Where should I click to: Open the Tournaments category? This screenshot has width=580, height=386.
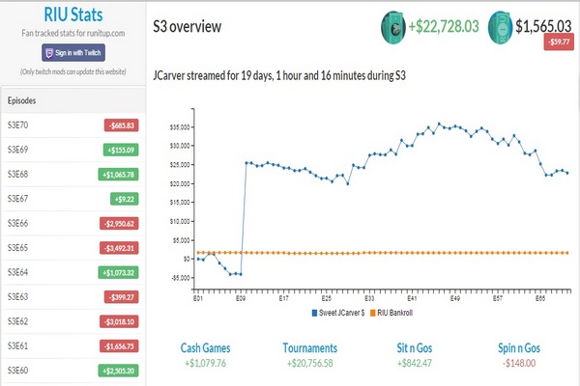[309, 347]
